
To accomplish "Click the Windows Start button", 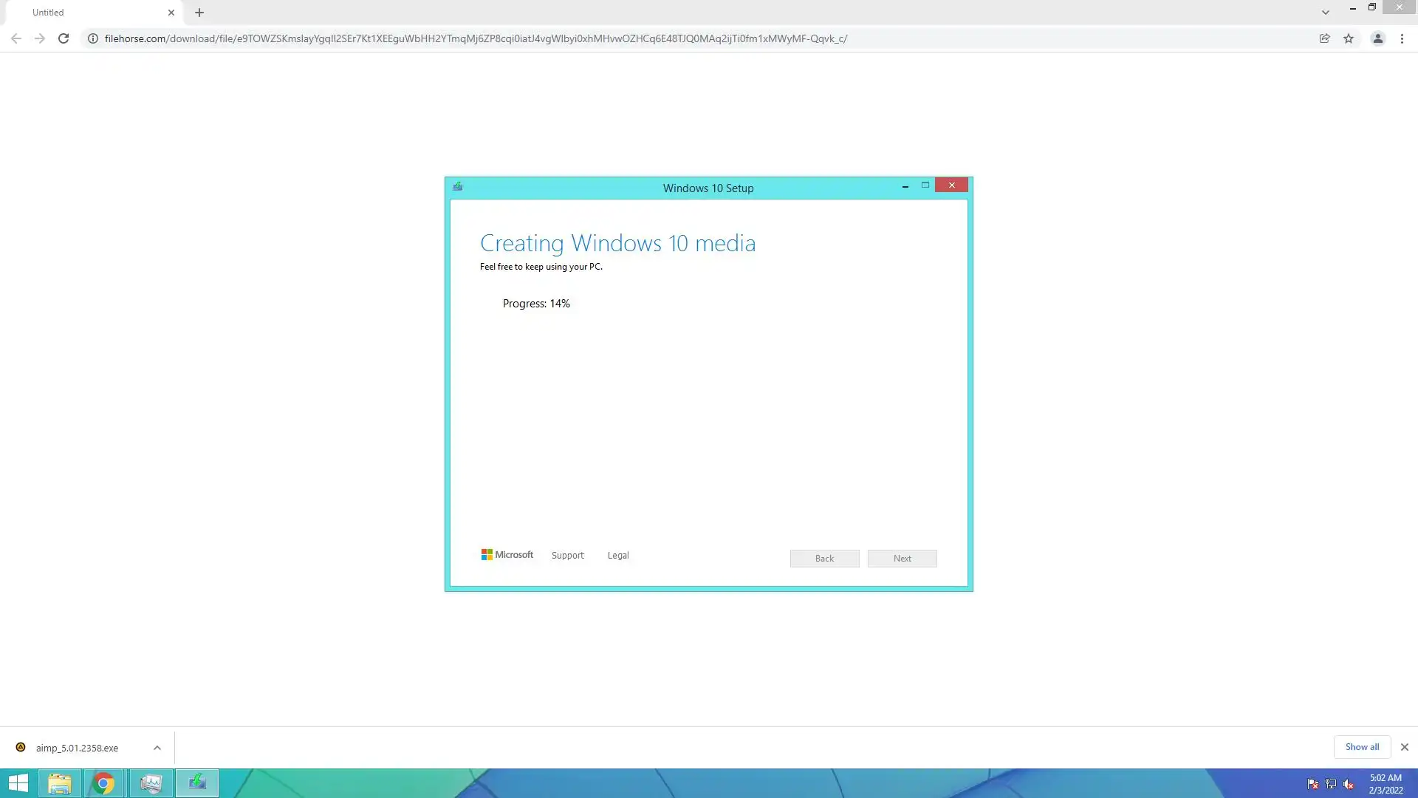I will 18,783.
